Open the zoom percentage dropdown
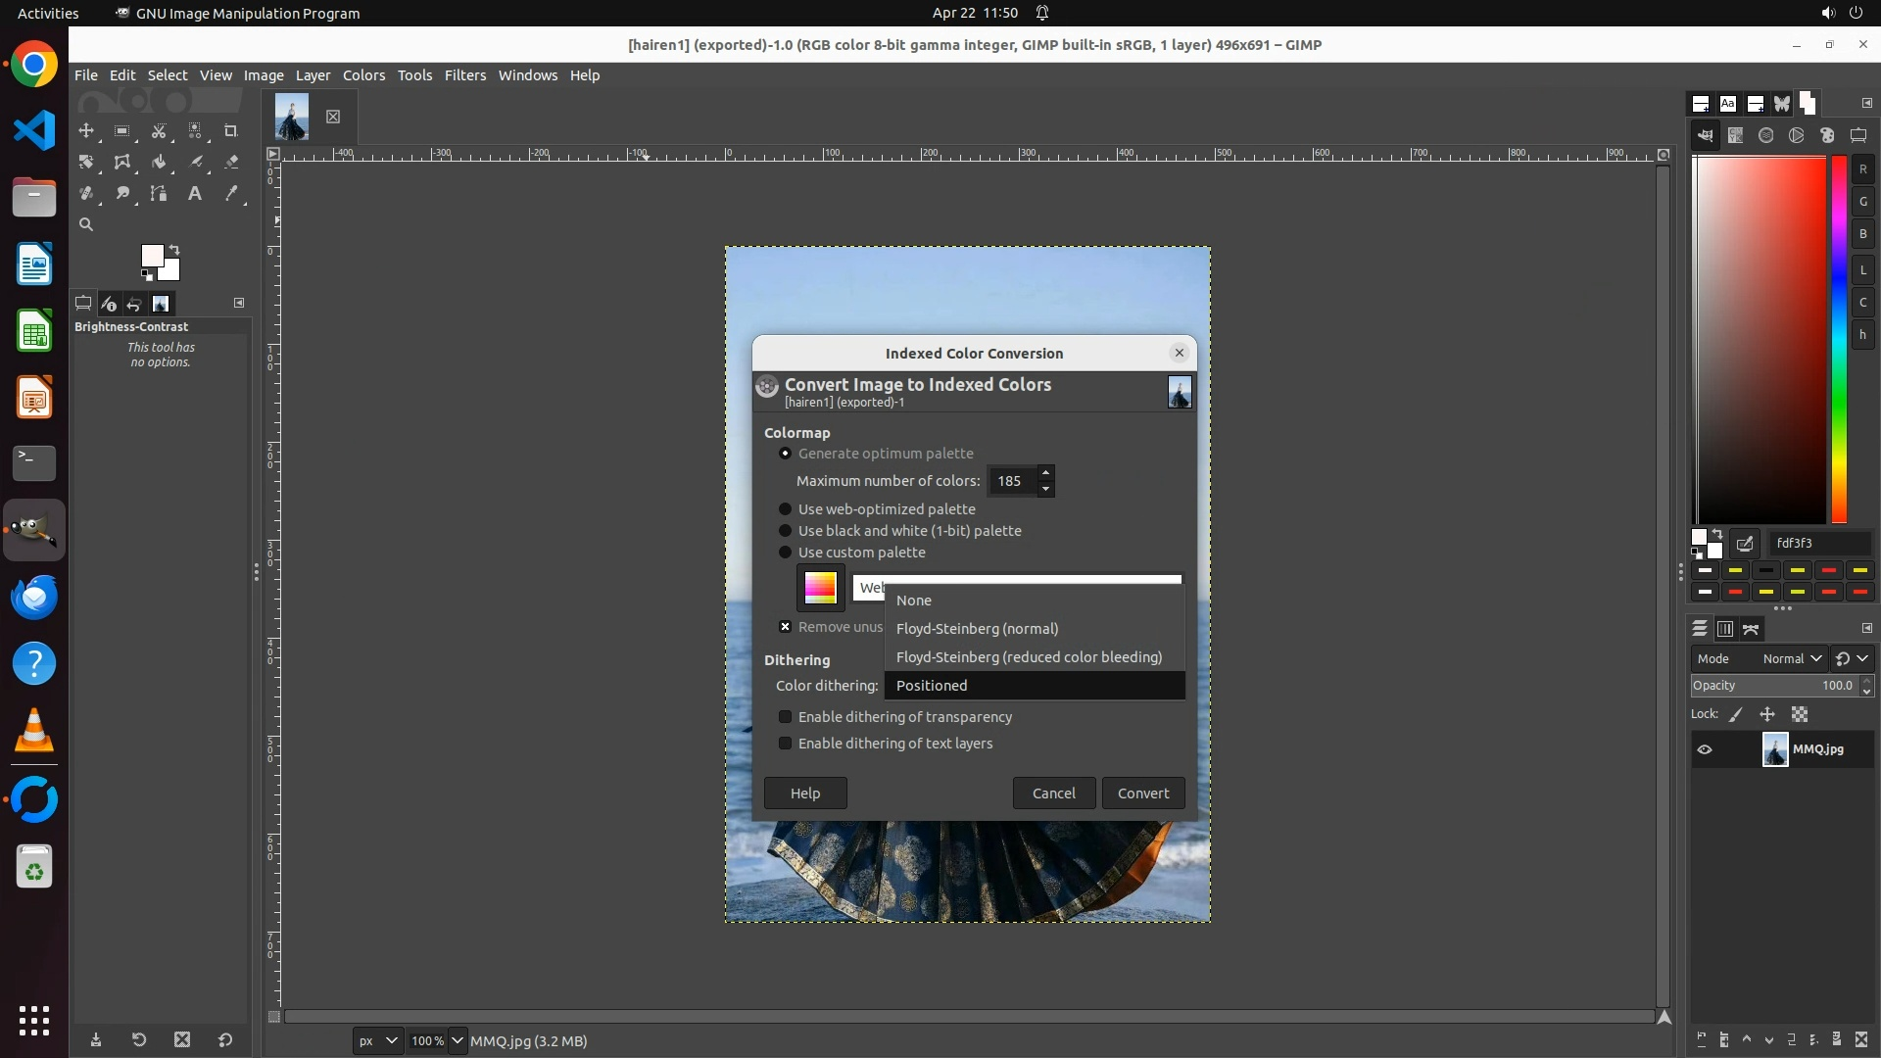1881x1058 pixels. click(x=457, y=1040)
